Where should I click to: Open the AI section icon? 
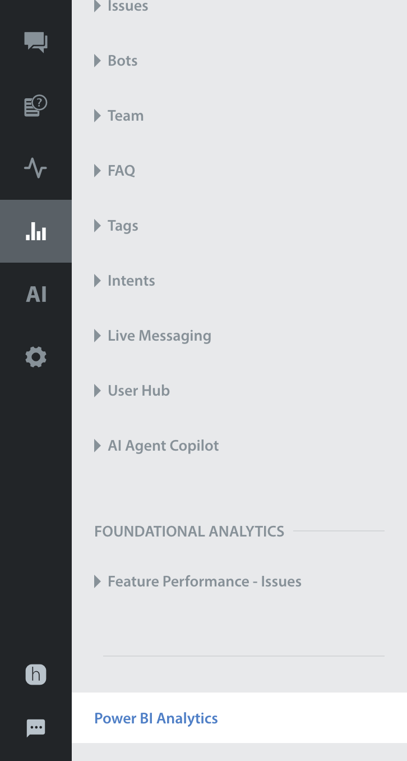click(36, 294)
